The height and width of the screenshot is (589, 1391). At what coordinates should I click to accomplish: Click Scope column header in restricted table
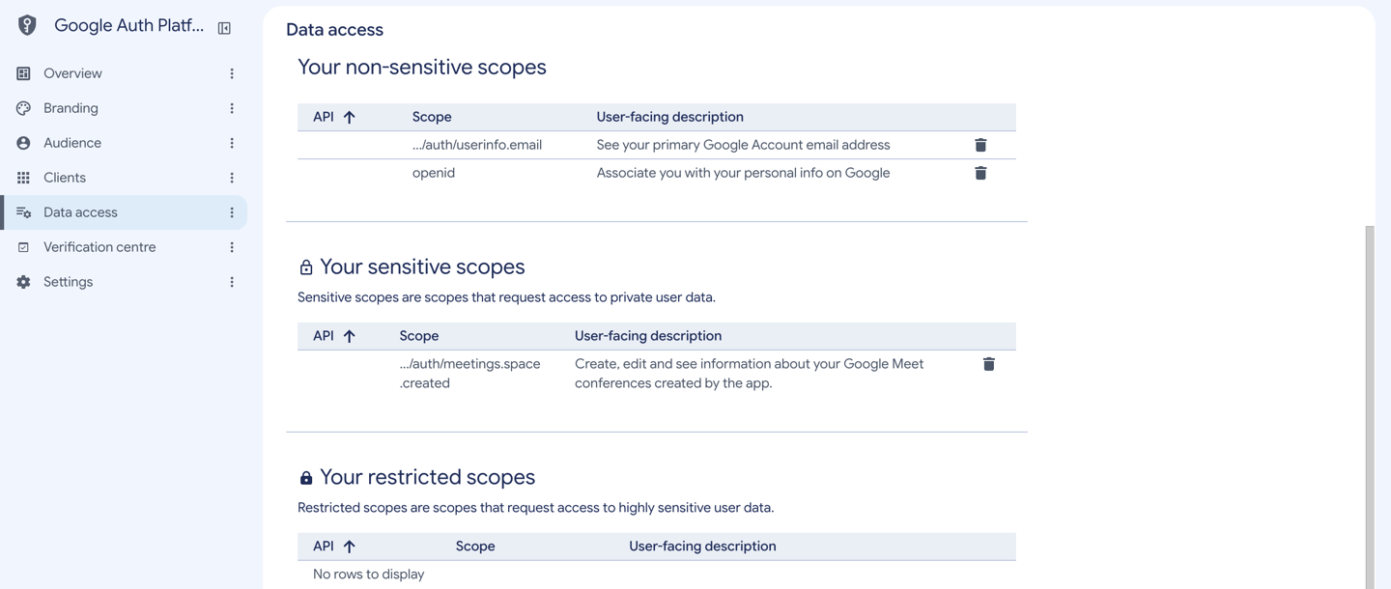[475, 547]
